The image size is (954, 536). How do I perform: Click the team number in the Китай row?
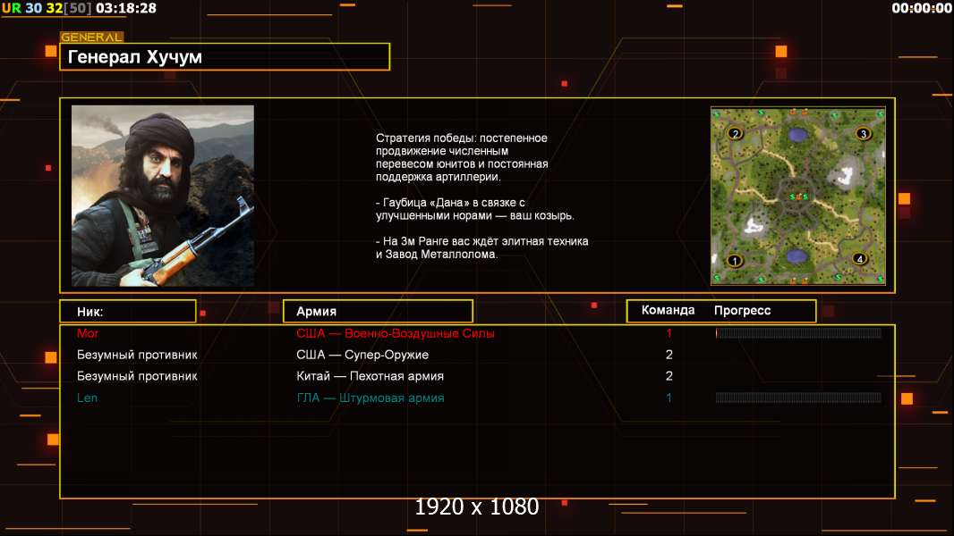pyautogui.click(x=669, y=376)
